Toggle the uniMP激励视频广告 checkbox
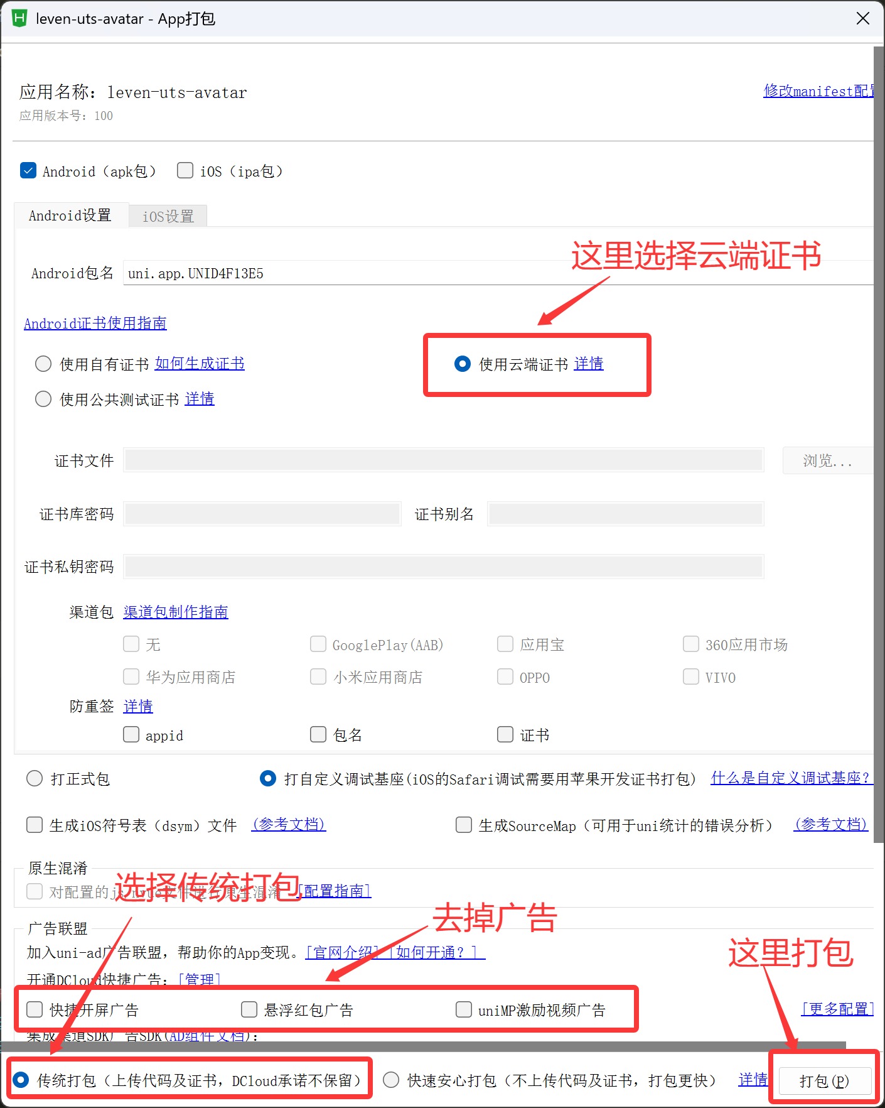This screenshot has width=885, height=1108. click(x=464, y=1009)
